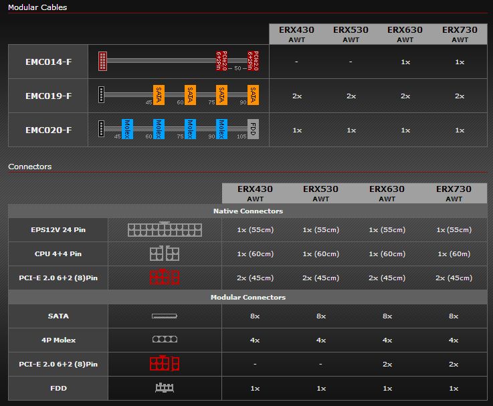Click the Native Connectors section header
The width and height of the screenshot is (493, 406).
[248, 211]
